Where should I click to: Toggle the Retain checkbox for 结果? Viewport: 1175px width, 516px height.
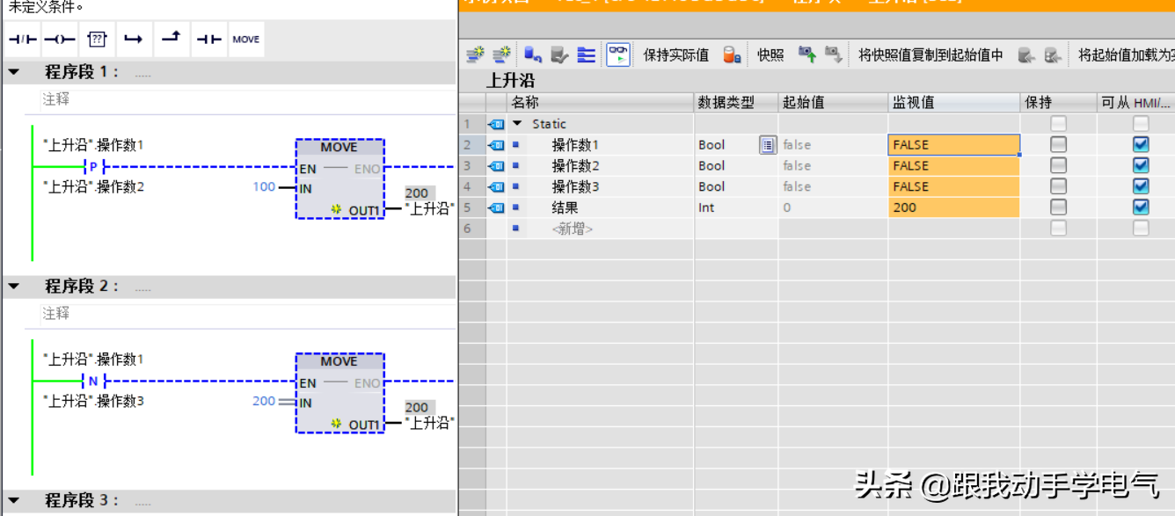(x=1058, y=207)
